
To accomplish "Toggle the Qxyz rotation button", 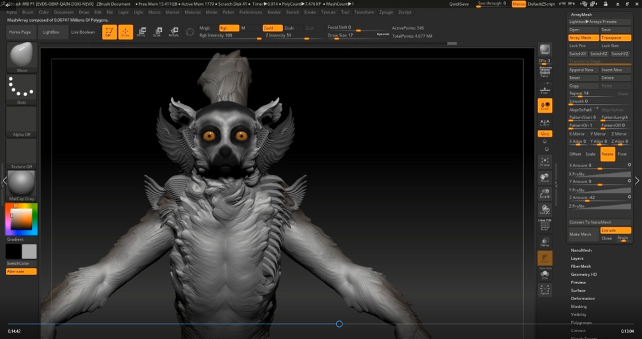I will click(545, 134).
